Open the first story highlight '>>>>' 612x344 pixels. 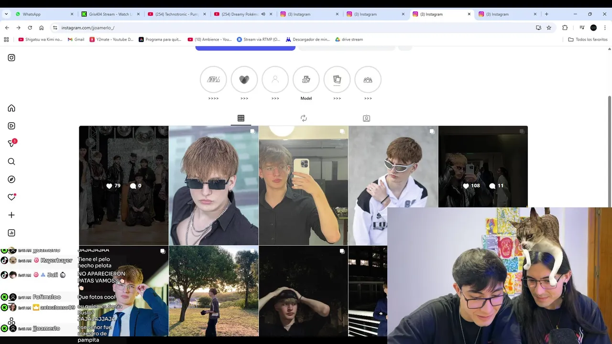click(x=213, y=79)
